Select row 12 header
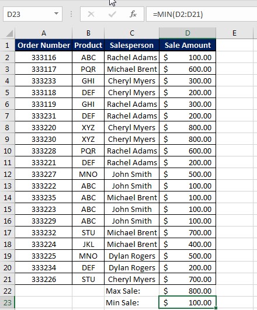Viewport: 257px width, 310px height. click(8, 174)
